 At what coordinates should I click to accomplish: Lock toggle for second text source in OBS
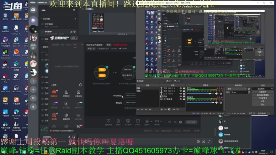coord(184,91)
